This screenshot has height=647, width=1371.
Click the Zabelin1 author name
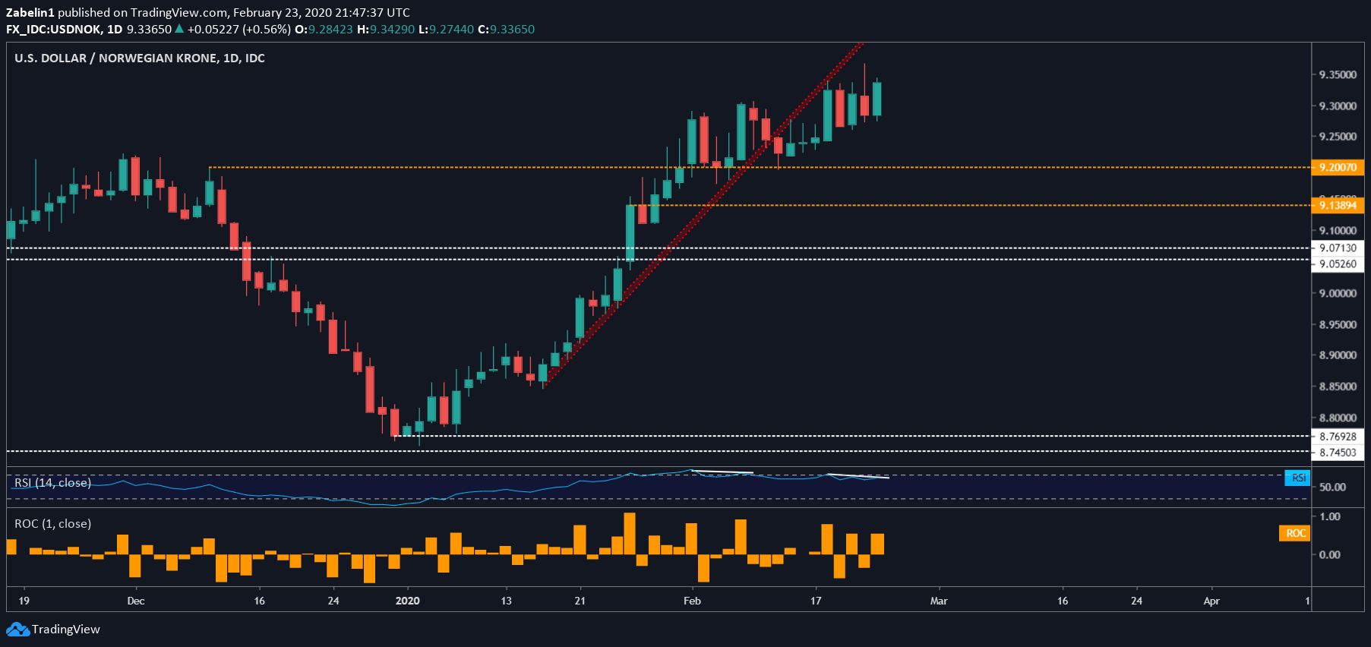[x=30, y=12]
